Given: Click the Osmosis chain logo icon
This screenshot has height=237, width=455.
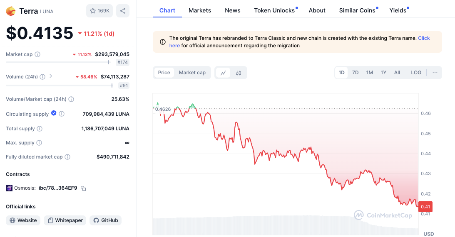Looking at the screenshot, I should pyautogui.click(x=9, y=188).
